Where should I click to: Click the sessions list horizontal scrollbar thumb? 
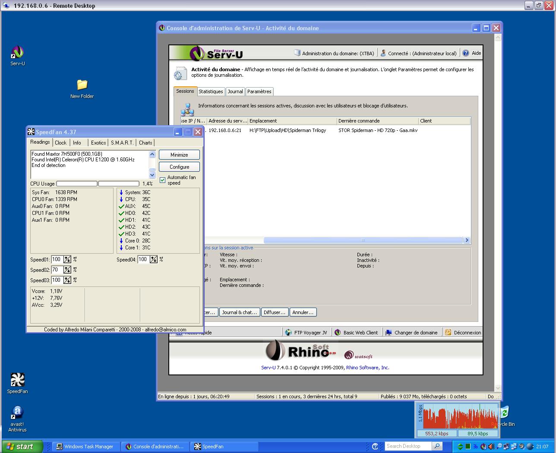click(x=363, y=240)
